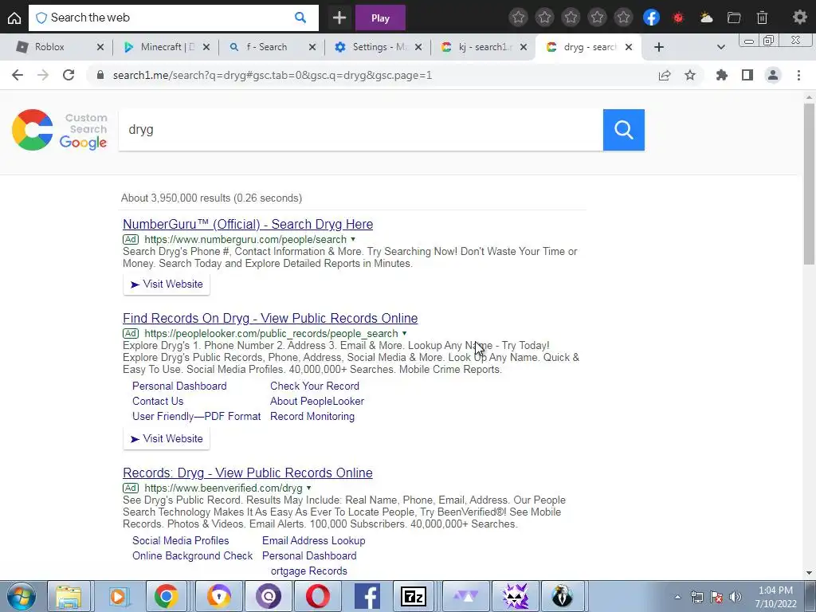Image resolution: width=816 pixels, height=612 pixels.
Task: Open About PeopleLooker sitelink
Action: pyautogui.click(x=317, y=402)
